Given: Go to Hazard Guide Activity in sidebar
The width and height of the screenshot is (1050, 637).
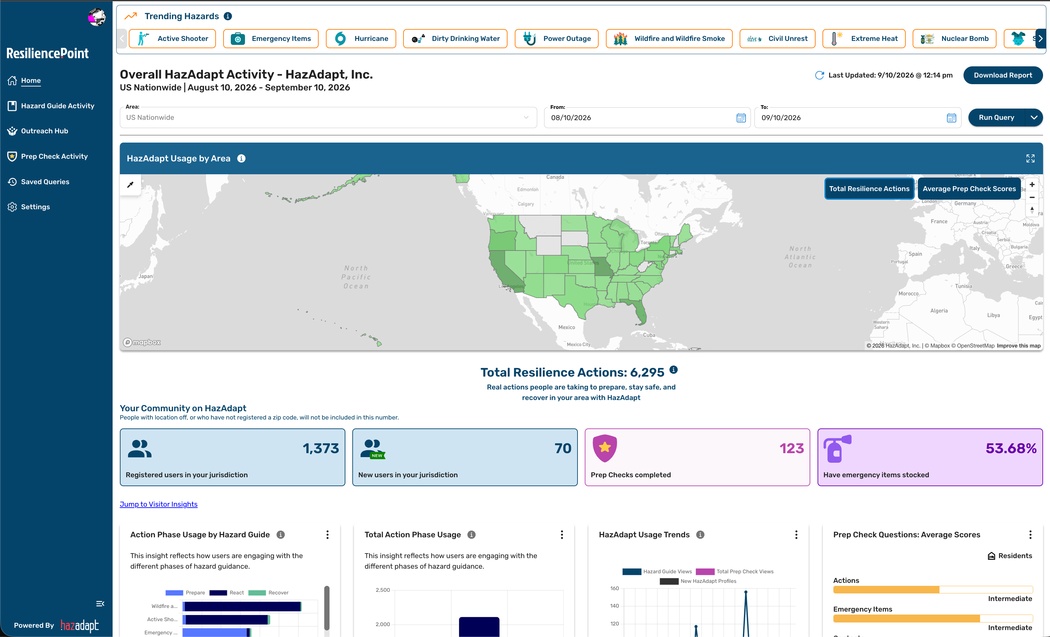Looking at the screenshot, I should point(51,106).
